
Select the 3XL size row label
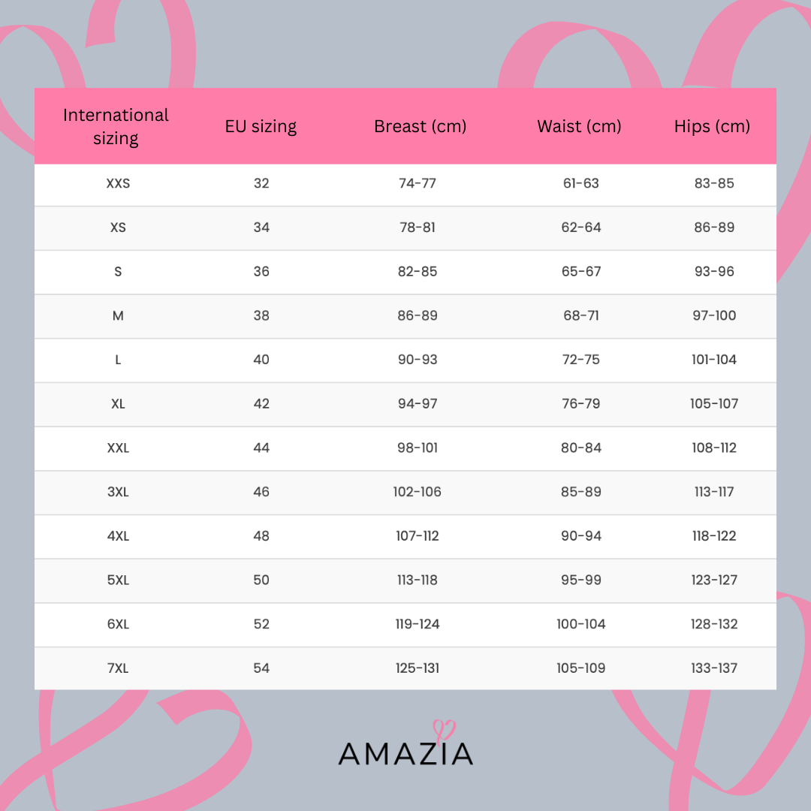tap(118, 492)
